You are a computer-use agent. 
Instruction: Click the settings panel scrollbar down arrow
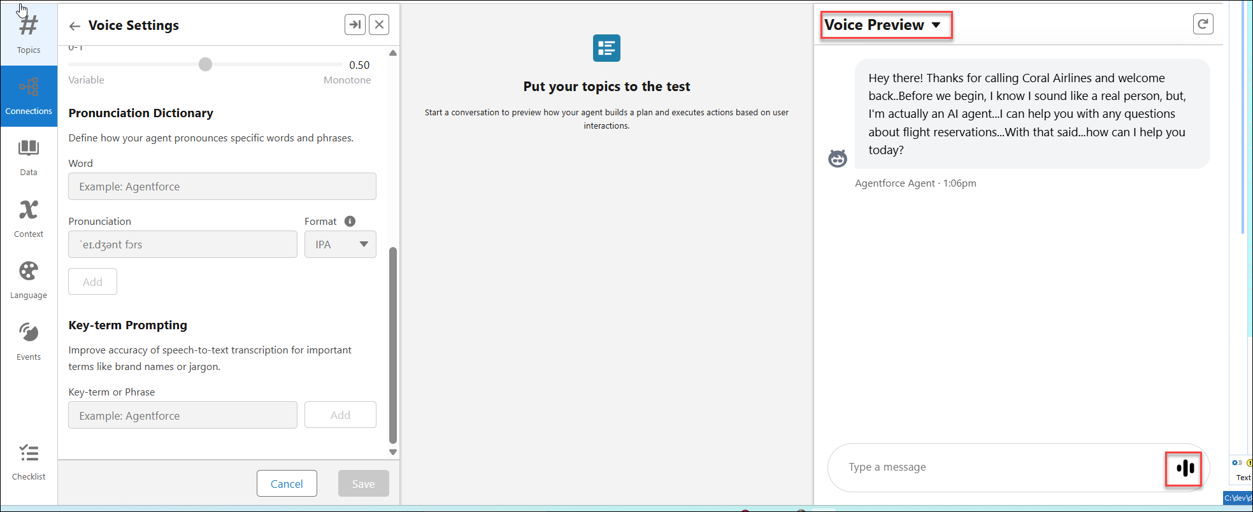(x=393, y=452)
